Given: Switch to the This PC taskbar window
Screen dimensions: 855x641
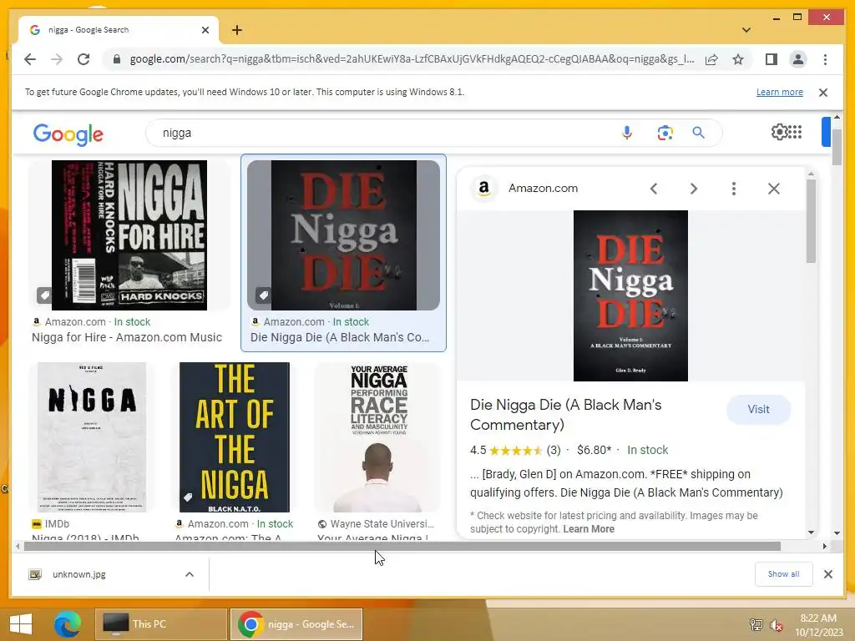Looking at the screenshot, I should [161, 624].
